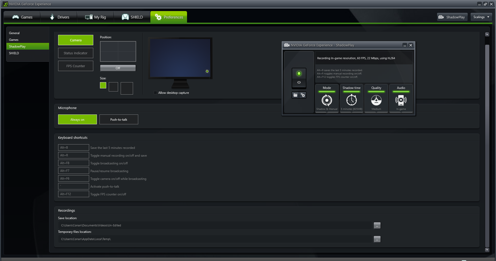Select the Preferences tab
Image resolution: width=496 pixels, height=261 pixels.
(169, 17)
